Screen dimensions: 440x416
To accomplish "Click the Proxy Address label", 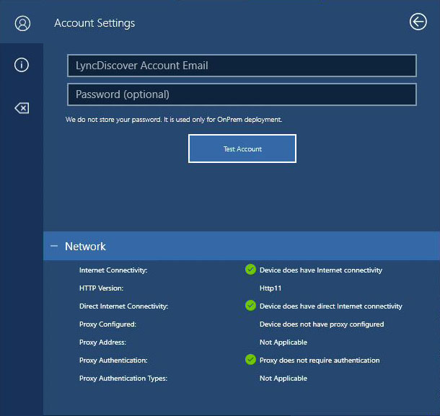I will coord(102,342).
